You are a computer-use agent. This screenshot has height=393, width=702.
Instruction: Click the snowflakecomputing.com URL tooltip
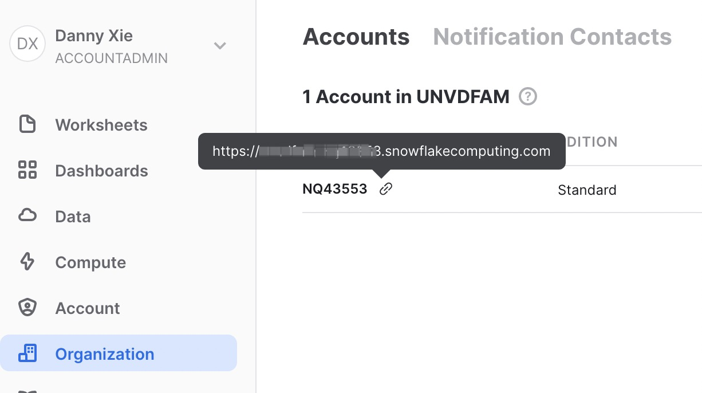tap(381, 151)
